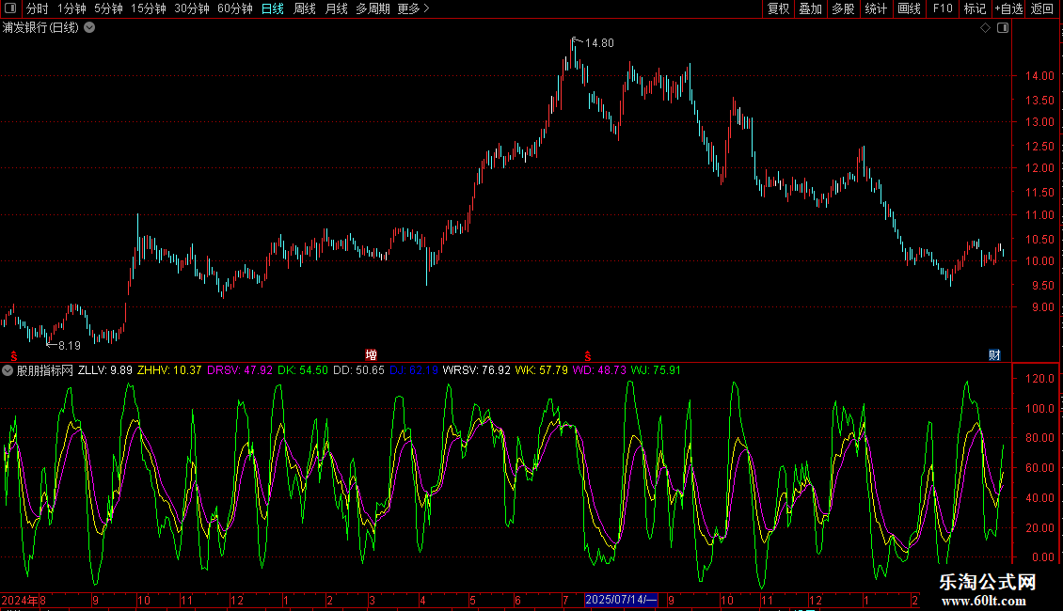Click the 浦发银行(日线) stock title
Viewport: 1063px width, 611px height.
click(x=40, y=28)
